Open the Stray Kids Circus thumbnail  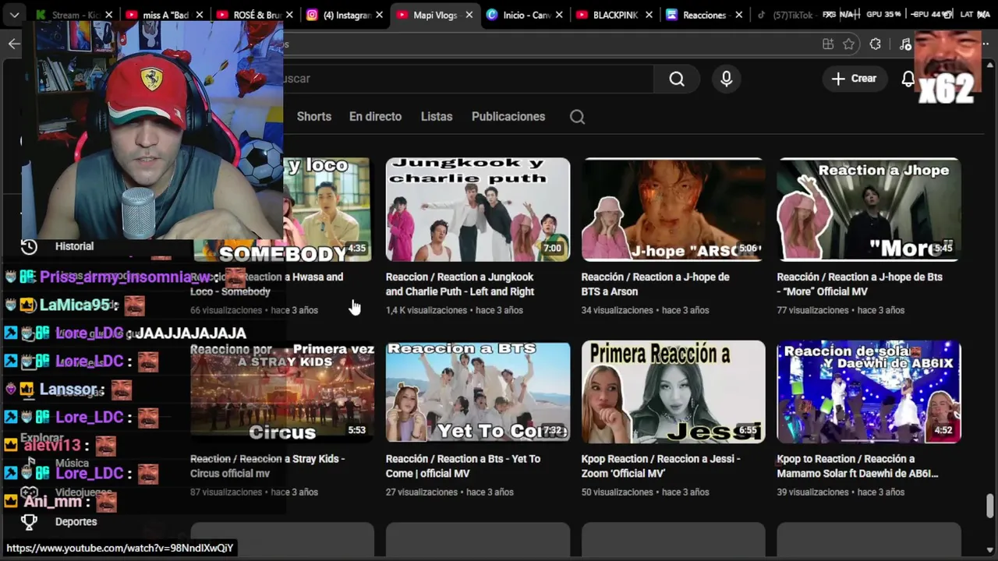point(282,392)
